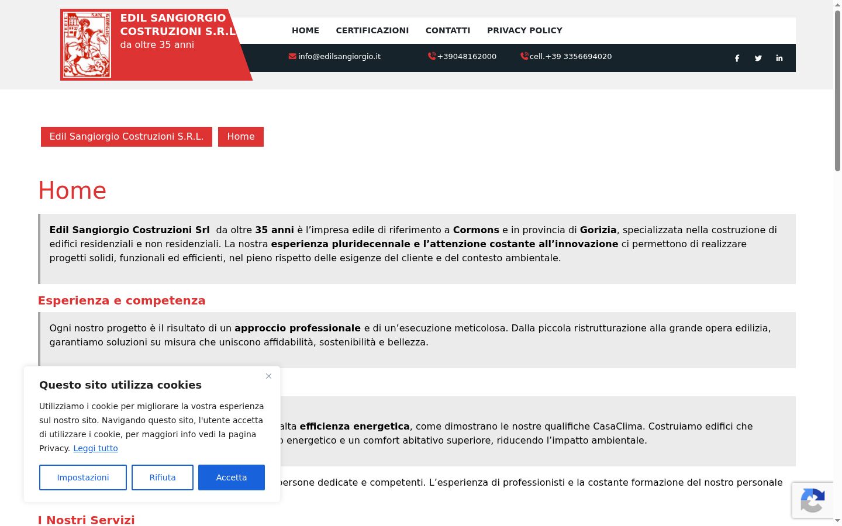Screen dimensions: 842x526
Task: Click the large Home page heading
Action: click(x=73, y=191)
